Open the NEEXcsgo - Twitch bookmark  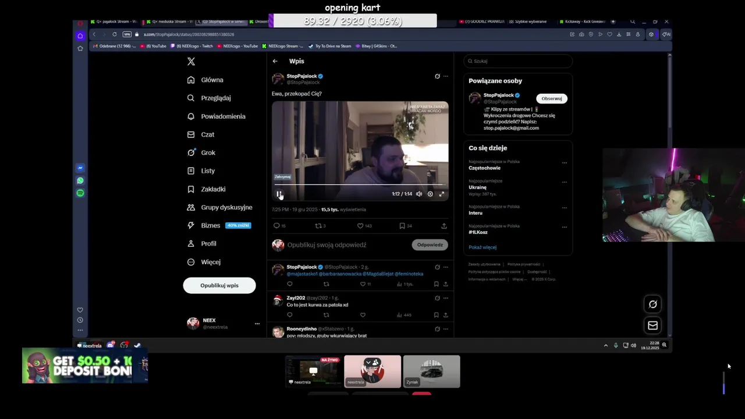coord(191,46)
